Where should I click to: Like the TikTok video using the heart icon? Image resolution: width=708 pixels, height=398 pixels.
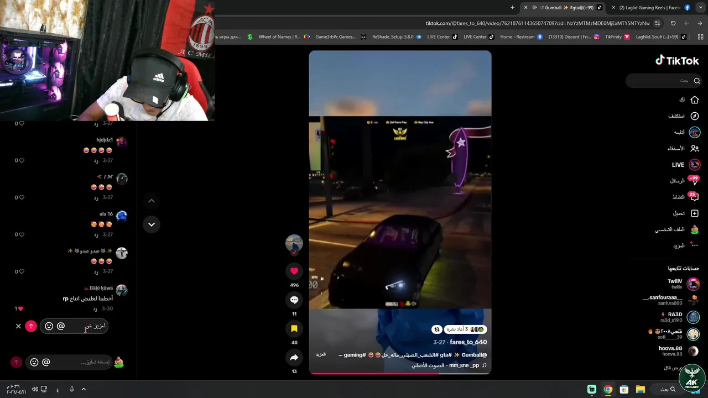click(294, 271)
